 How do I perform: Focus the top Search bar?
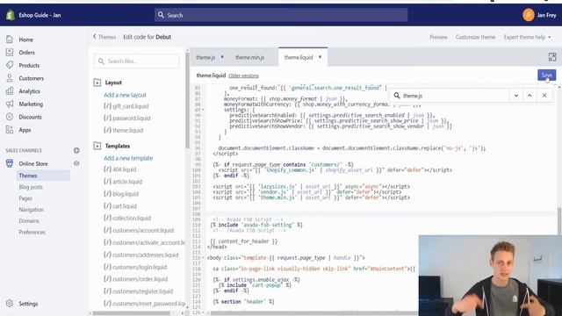coord(281,15)
